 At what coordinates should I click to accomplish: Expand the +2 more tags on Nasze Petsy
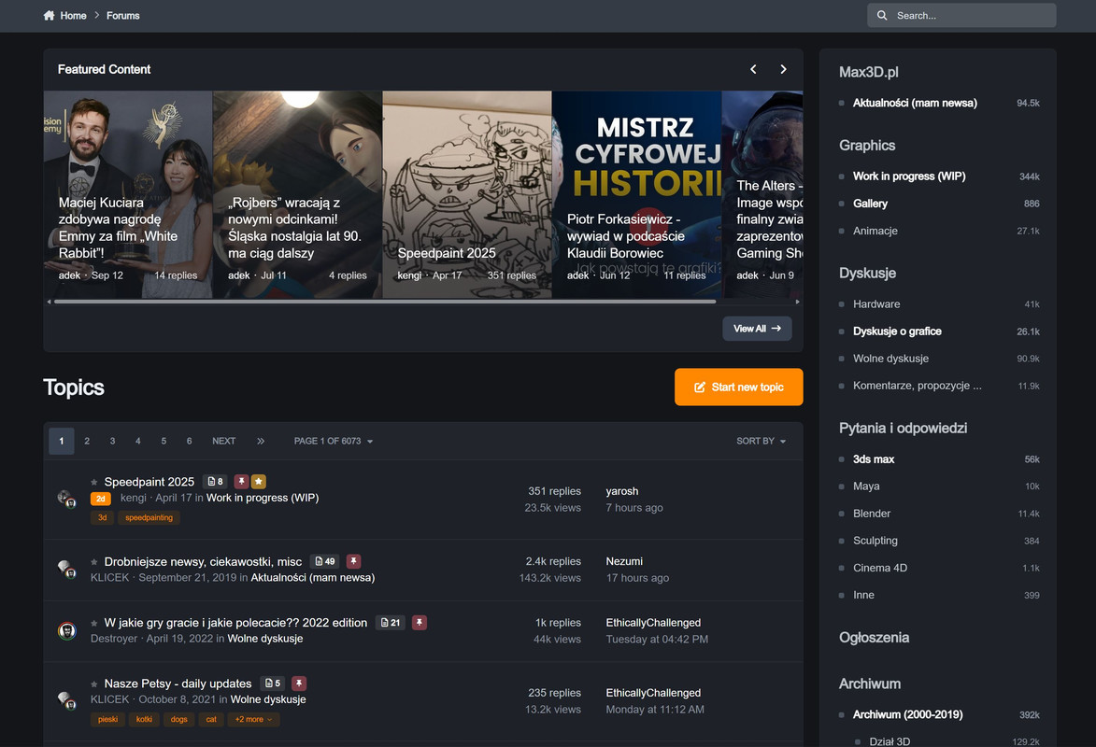[x=253, y=719]
